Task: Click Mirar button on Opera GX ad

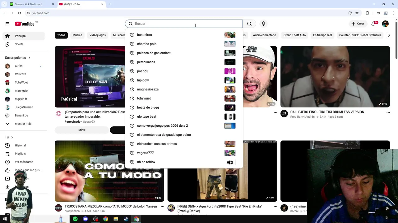Action: 82,130
